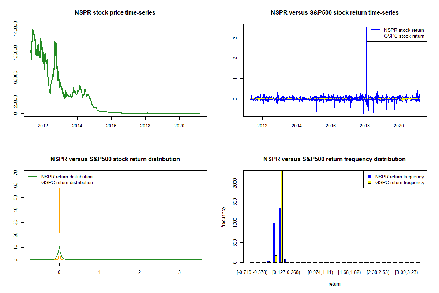Image resolution: width=439 pixels, height=293 pixels.
Task: Click the '[-0.719,-0.578)' bin label
Action: pyautogui.click(x=252, y=272)
